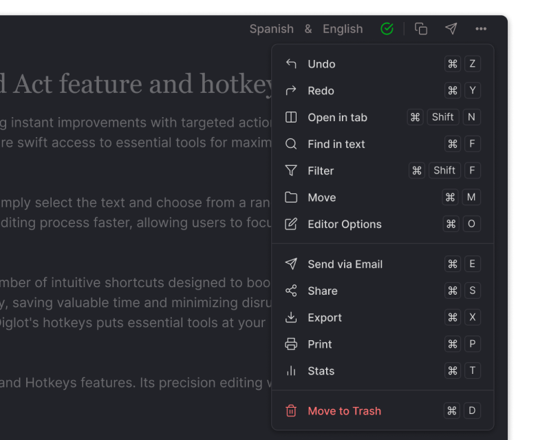The height and width of the screenshot is (440, 549).
Task: Click text 'diting process faster, allowing users'
Action: [x=113, y=222]
